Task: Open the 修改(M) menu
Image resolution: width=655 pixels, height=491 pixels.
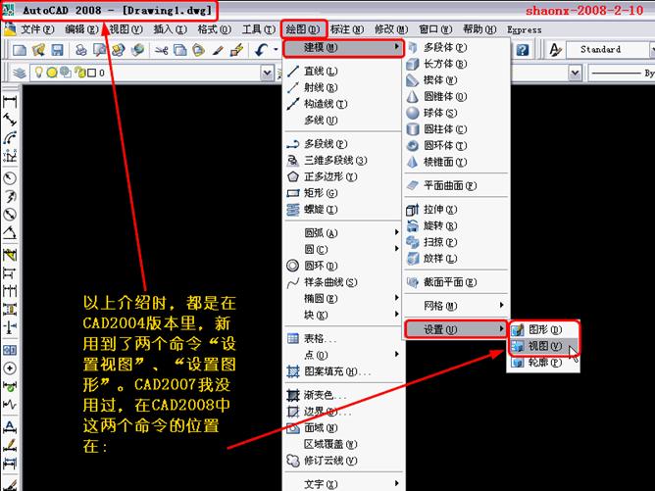Action: click(x=391, y=29)
